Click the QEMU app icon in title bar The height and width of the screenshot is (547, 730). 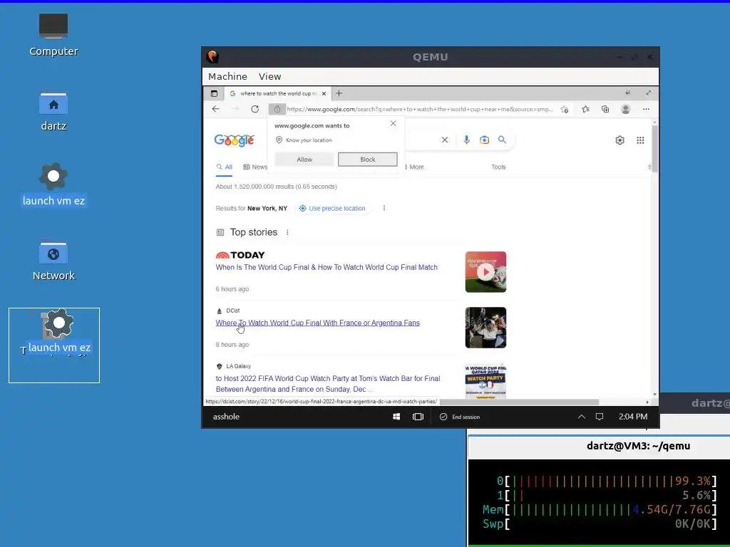click(212, 57)
